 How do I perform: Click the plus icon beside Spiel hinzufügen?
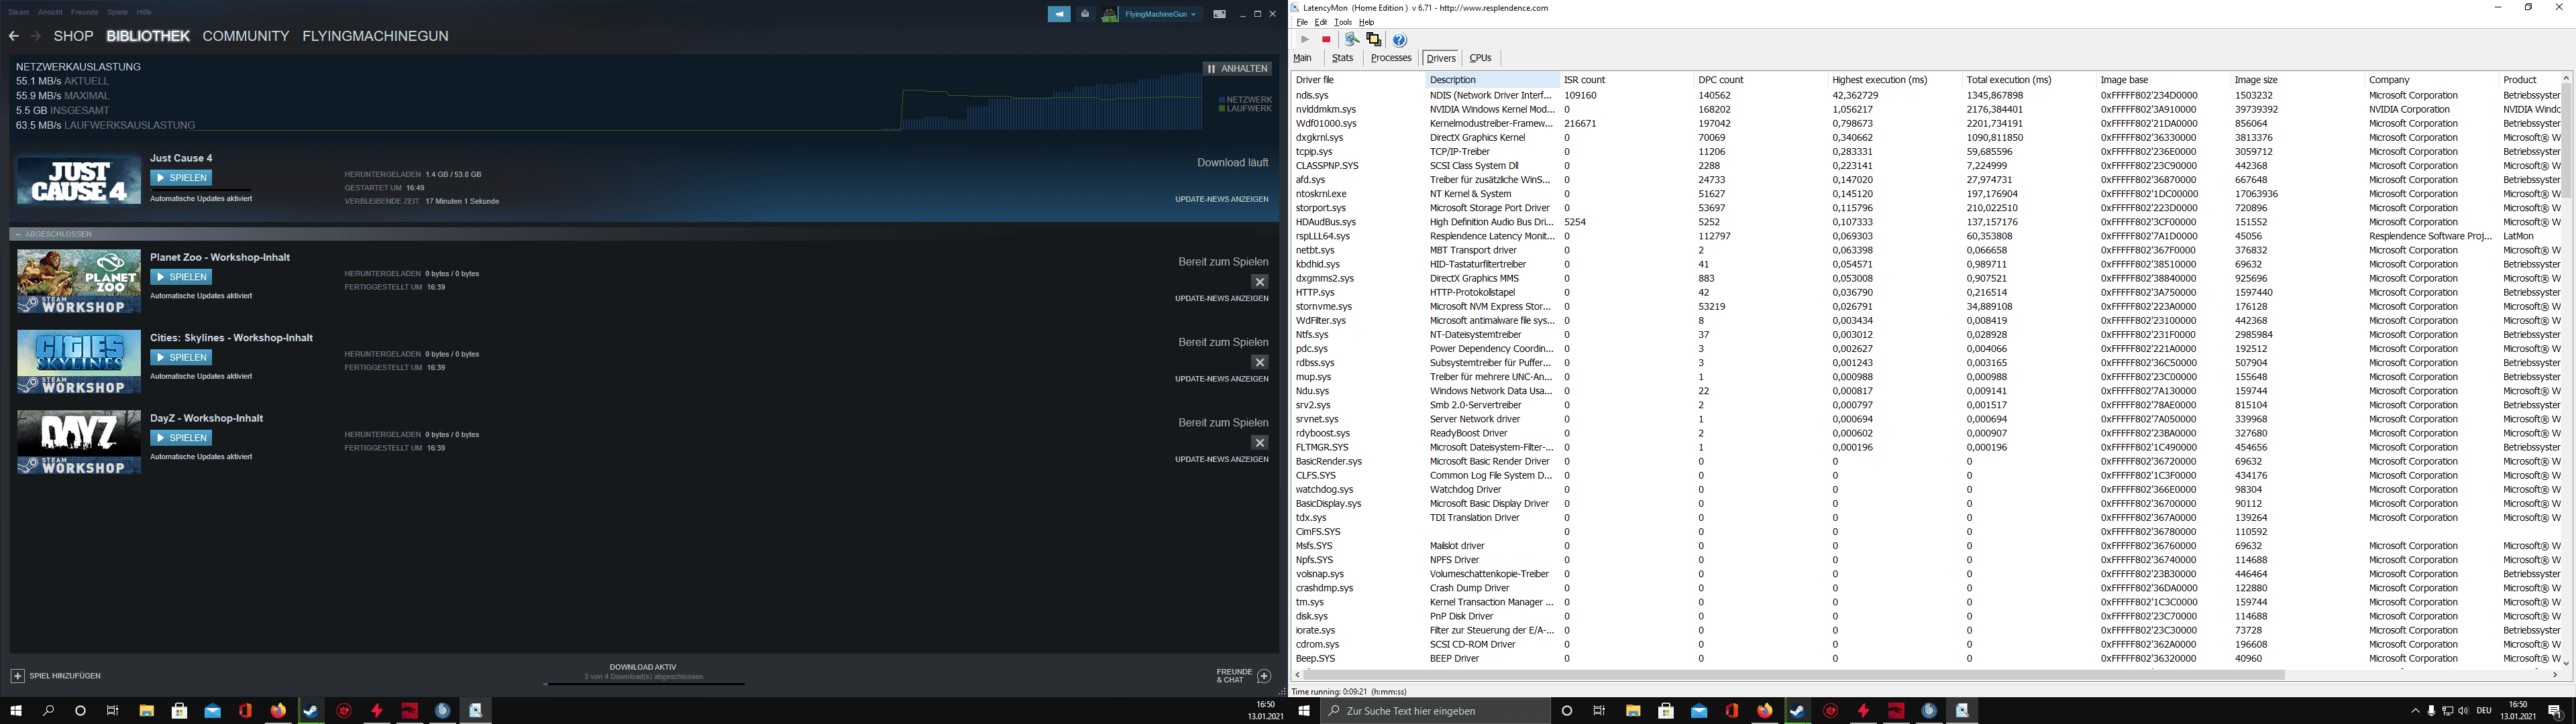coord(17,676)
